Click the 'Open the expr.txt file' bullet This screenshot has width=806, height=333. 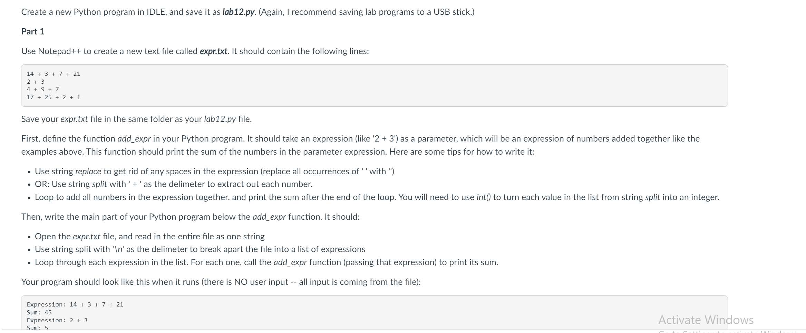[149, 237]
